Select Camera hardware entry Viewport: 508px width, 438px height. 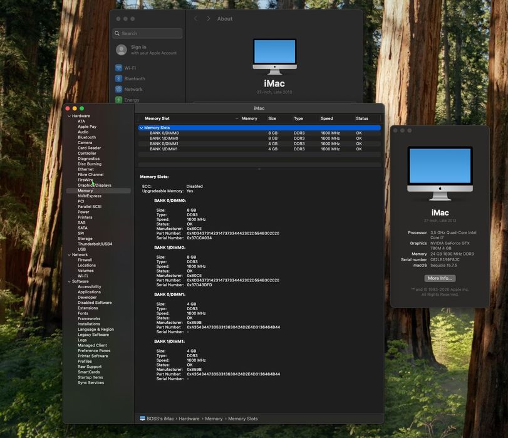(85, 143)
